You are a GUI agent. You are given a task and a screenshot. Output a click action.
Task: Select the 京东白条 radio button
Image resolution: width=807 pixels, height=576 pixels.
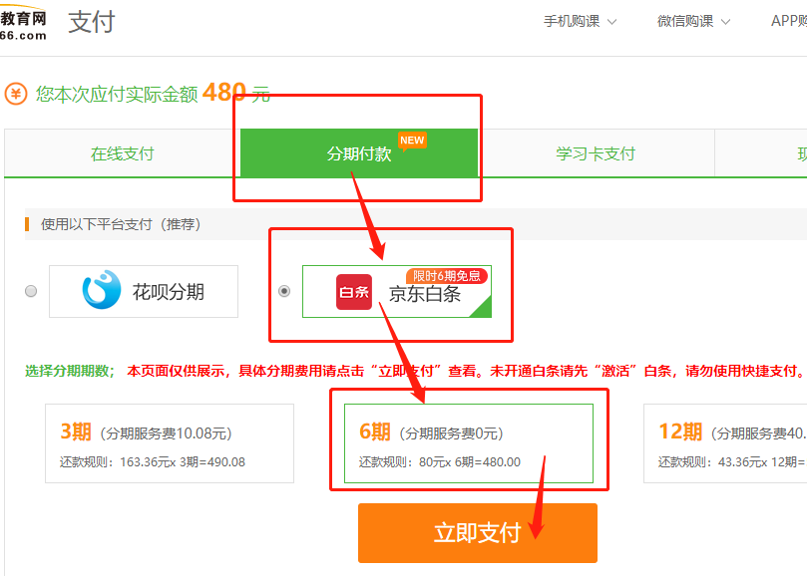(284, 291)
